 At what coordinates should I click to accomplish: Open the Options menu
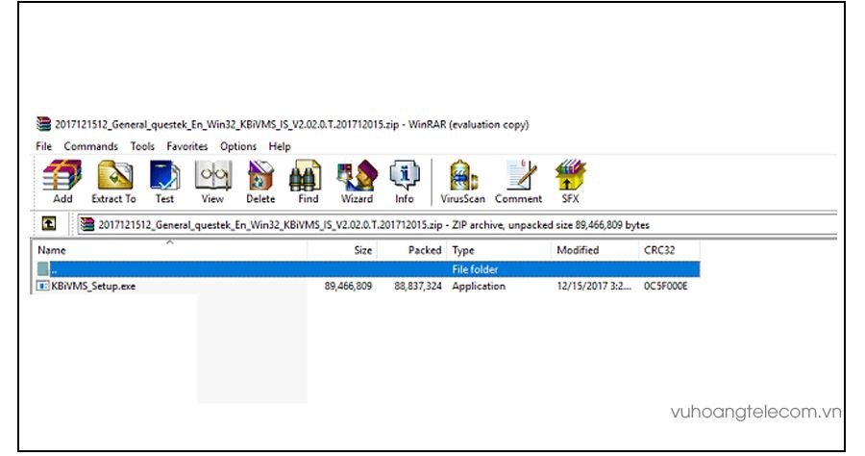coord(238,146)
